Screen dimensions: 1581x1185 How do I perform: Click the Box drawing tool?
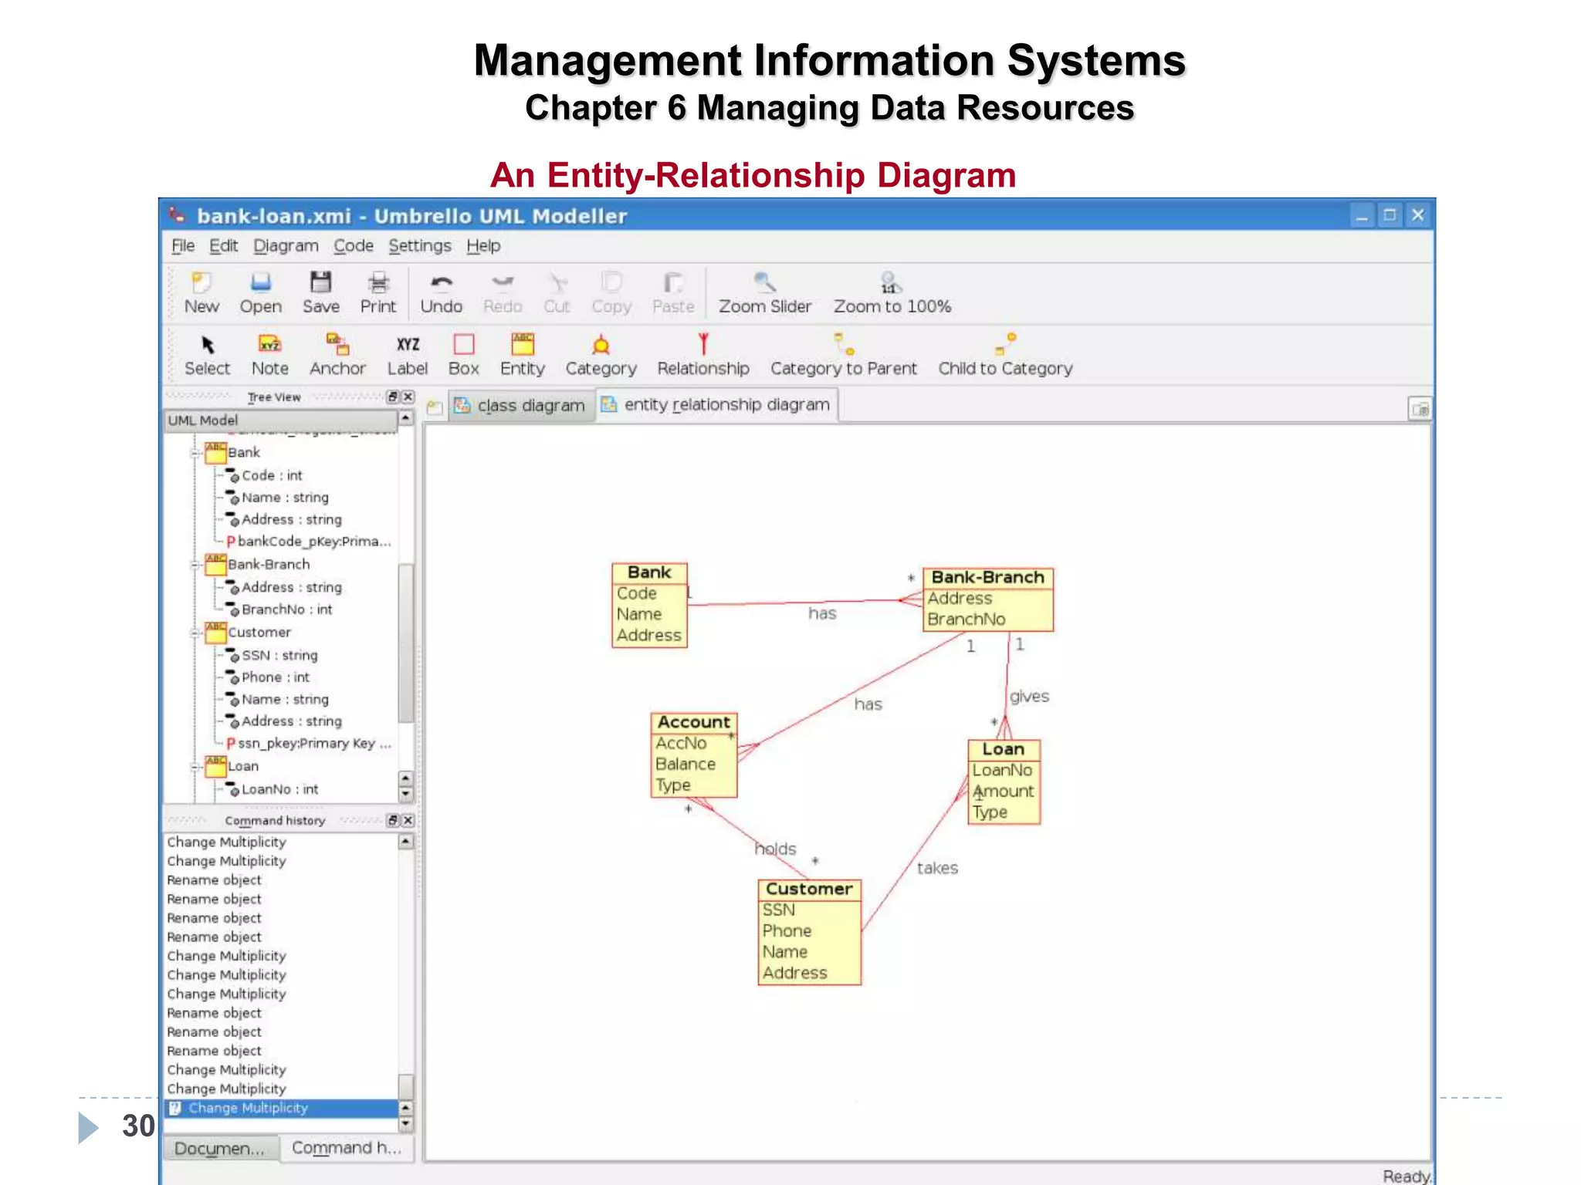coord(463,345)
